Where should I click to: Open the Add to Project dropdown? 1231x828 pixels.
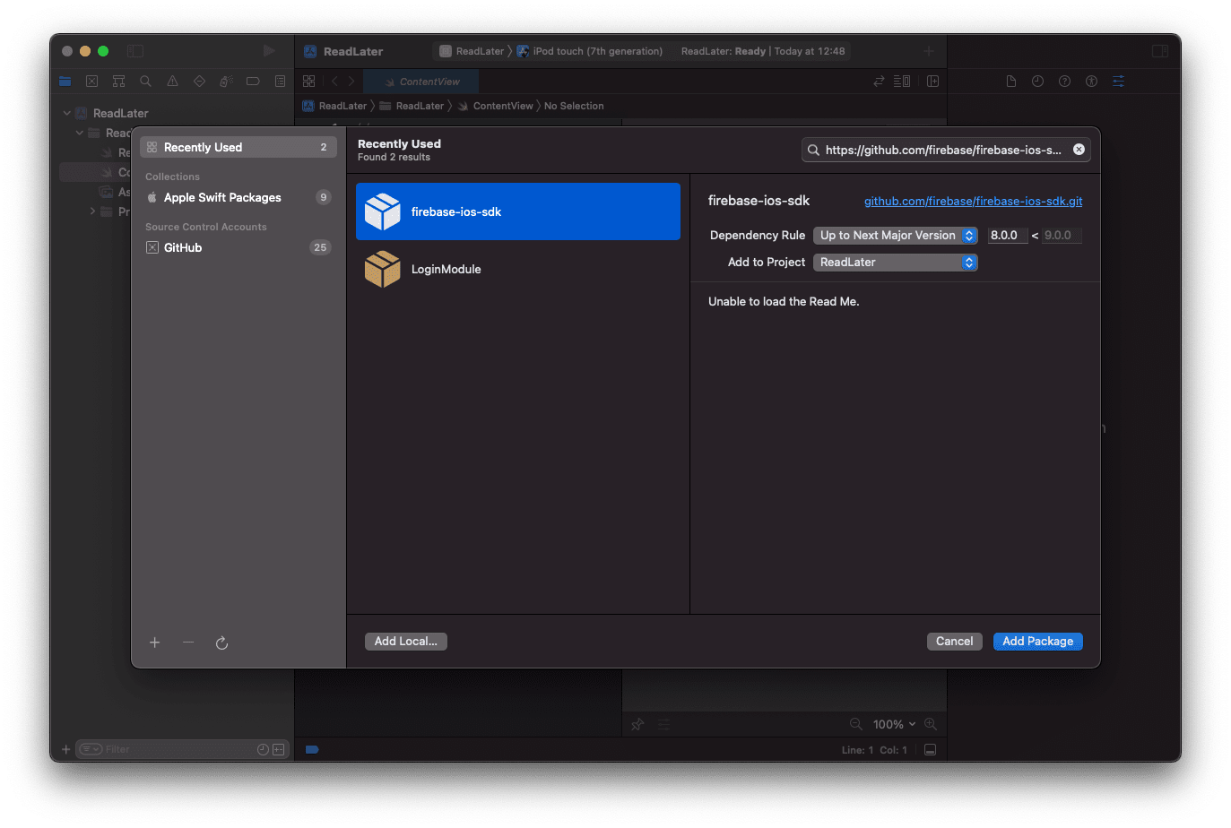(x=896, y=263)
